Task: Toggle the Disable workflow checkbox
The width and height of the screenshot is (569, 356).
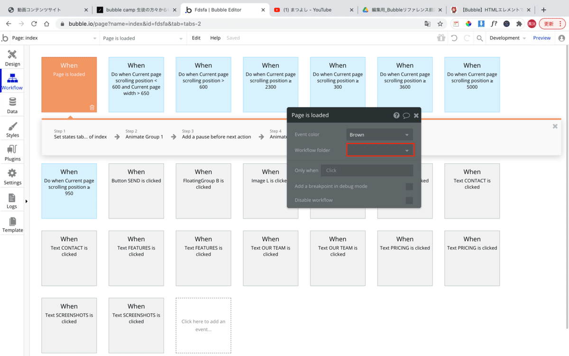Action: [409, 200]
